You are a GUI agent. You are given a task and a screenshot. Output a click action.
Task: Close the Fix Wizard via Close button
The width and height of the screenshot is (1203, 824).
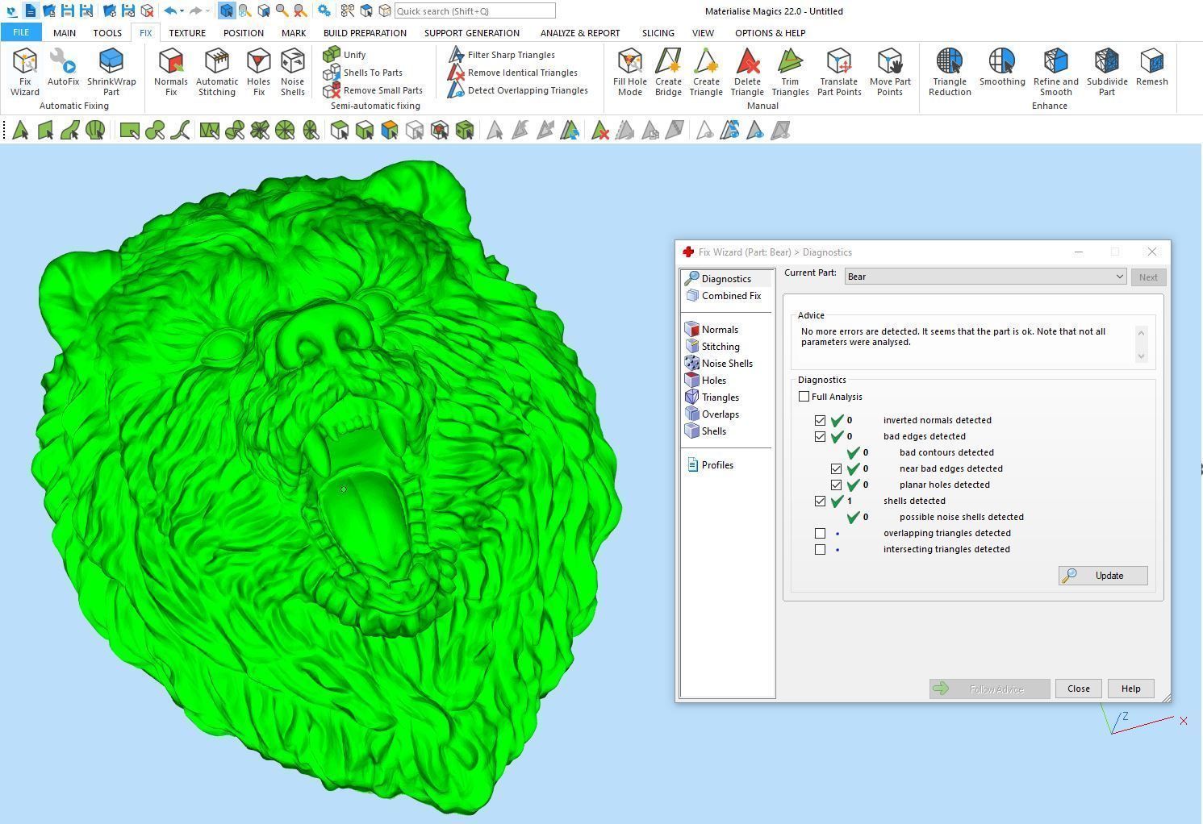(1079, 689)
